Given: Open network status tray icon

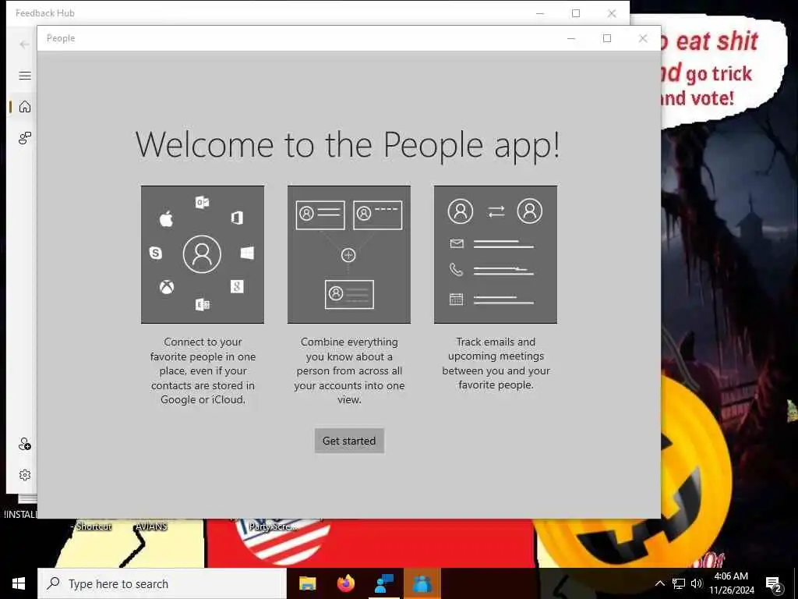Looking at the screenshot, I should pos(679,583).
